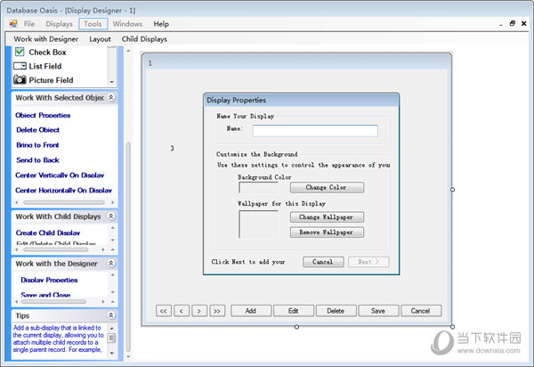Viewport: 534px width, 367px height.
Task: Click the Change Wallpaper button
Action: click(x=327, y=217)
